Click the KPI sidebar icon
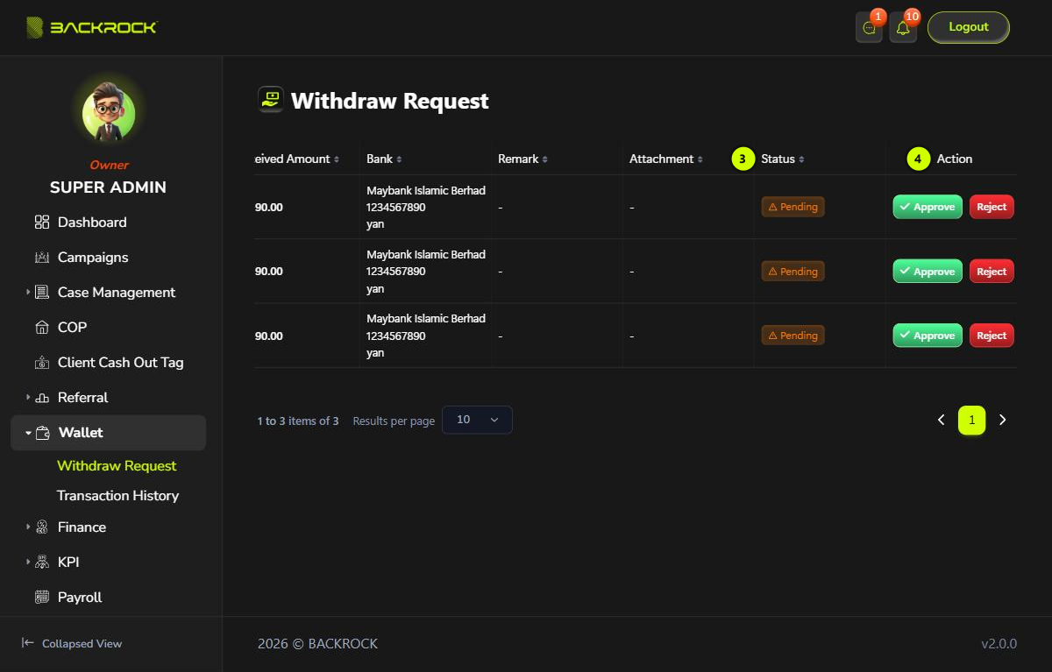 point(42,562)
